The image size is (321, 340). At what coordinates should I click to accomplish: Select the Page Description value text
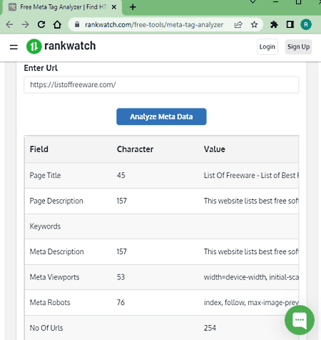click(251, 201)
